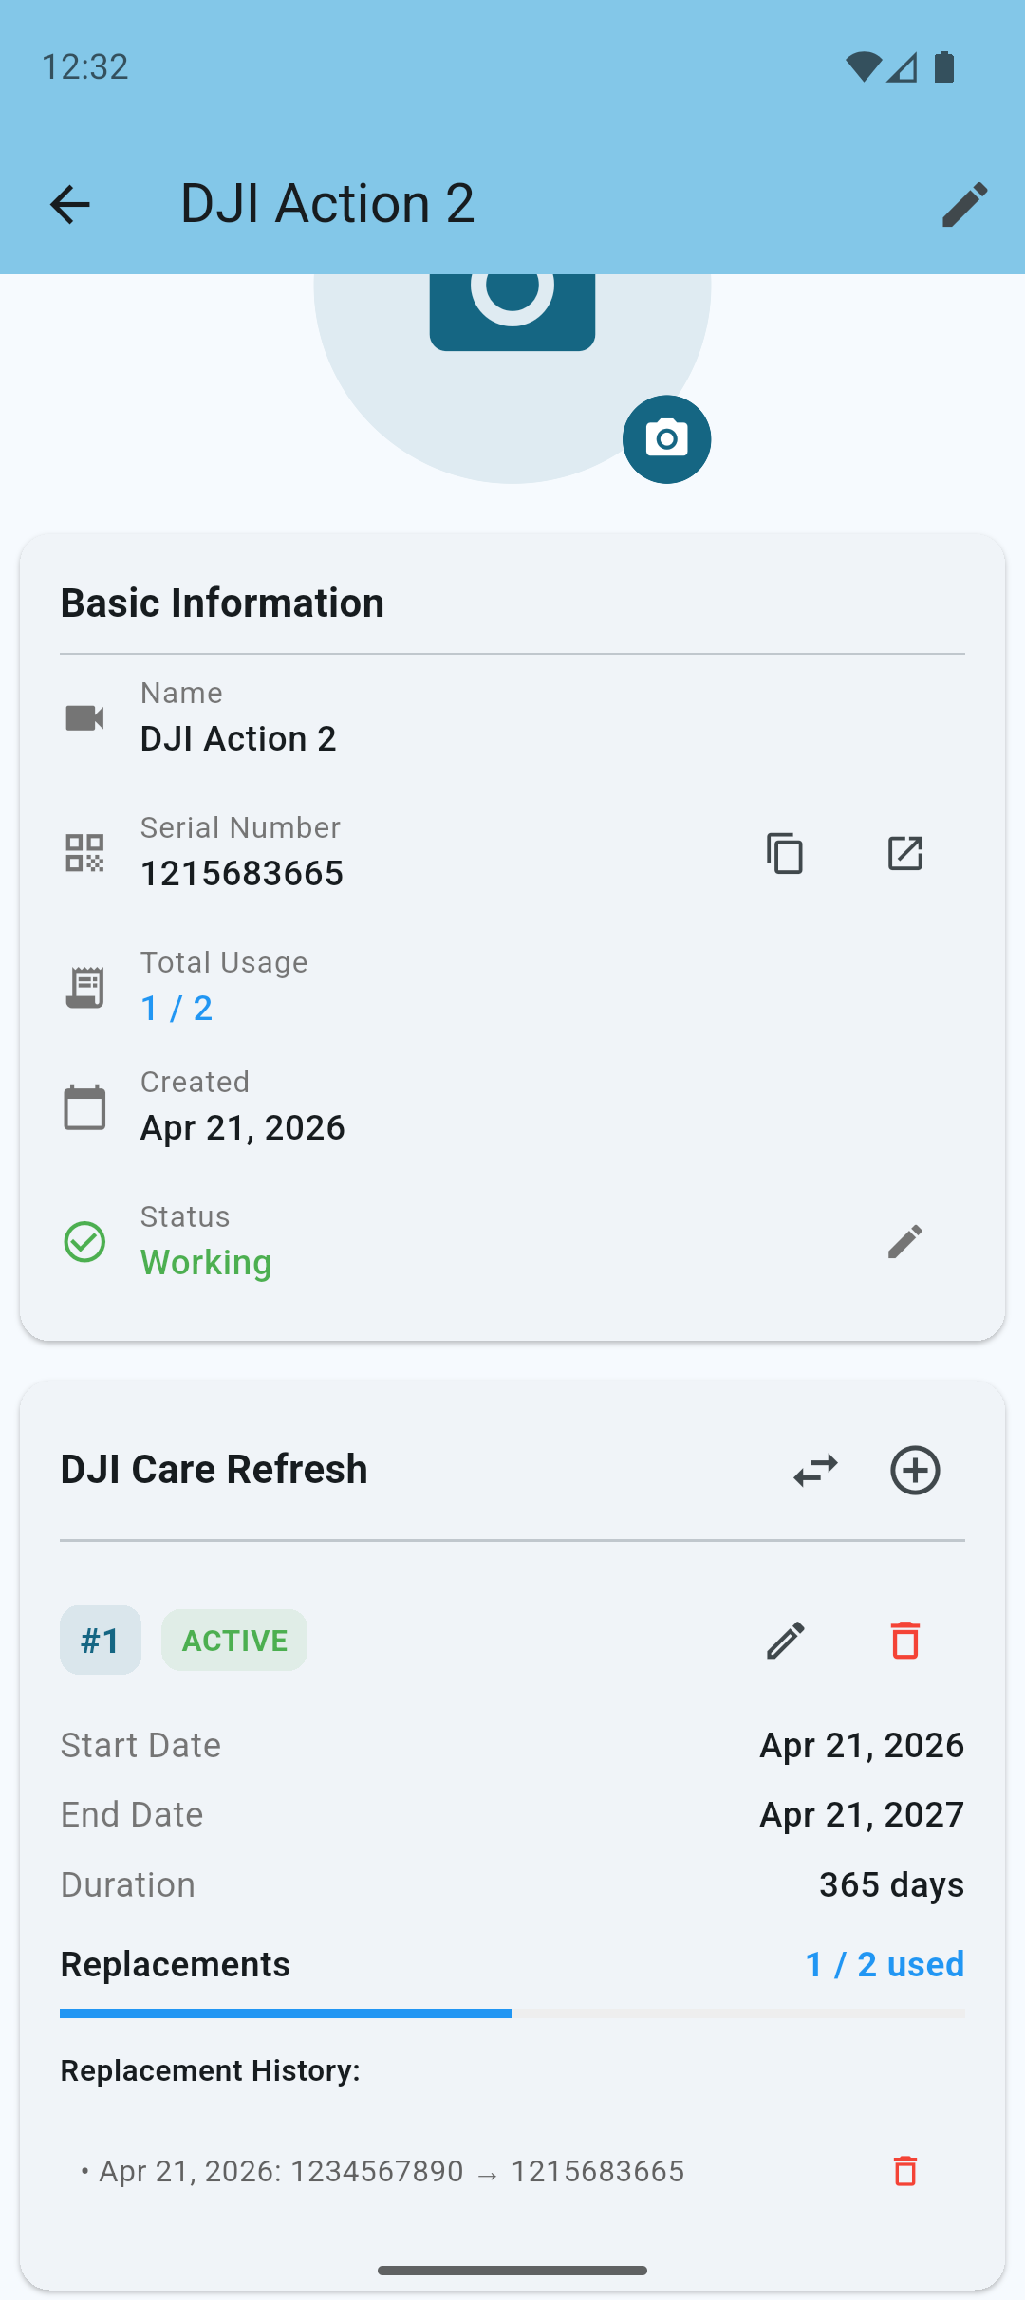Delete plan #1 using red trash icon
This screenshot has width=1025, height=2300.
tap(904, 1640)
